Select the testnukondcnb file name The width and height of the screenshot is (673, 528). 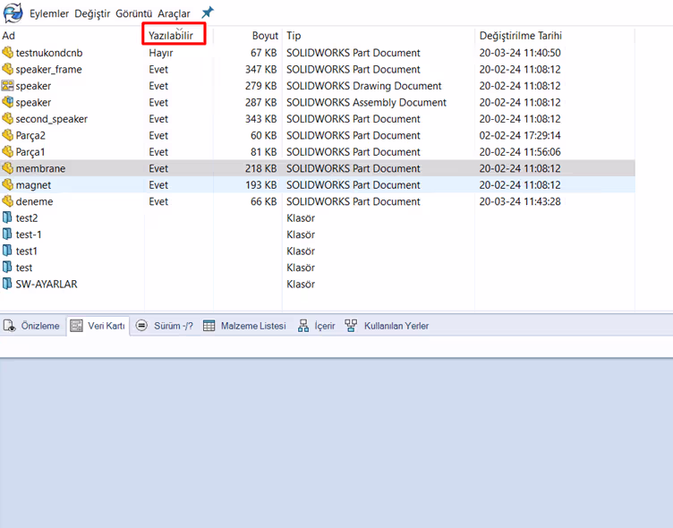(x=49, y=53)
